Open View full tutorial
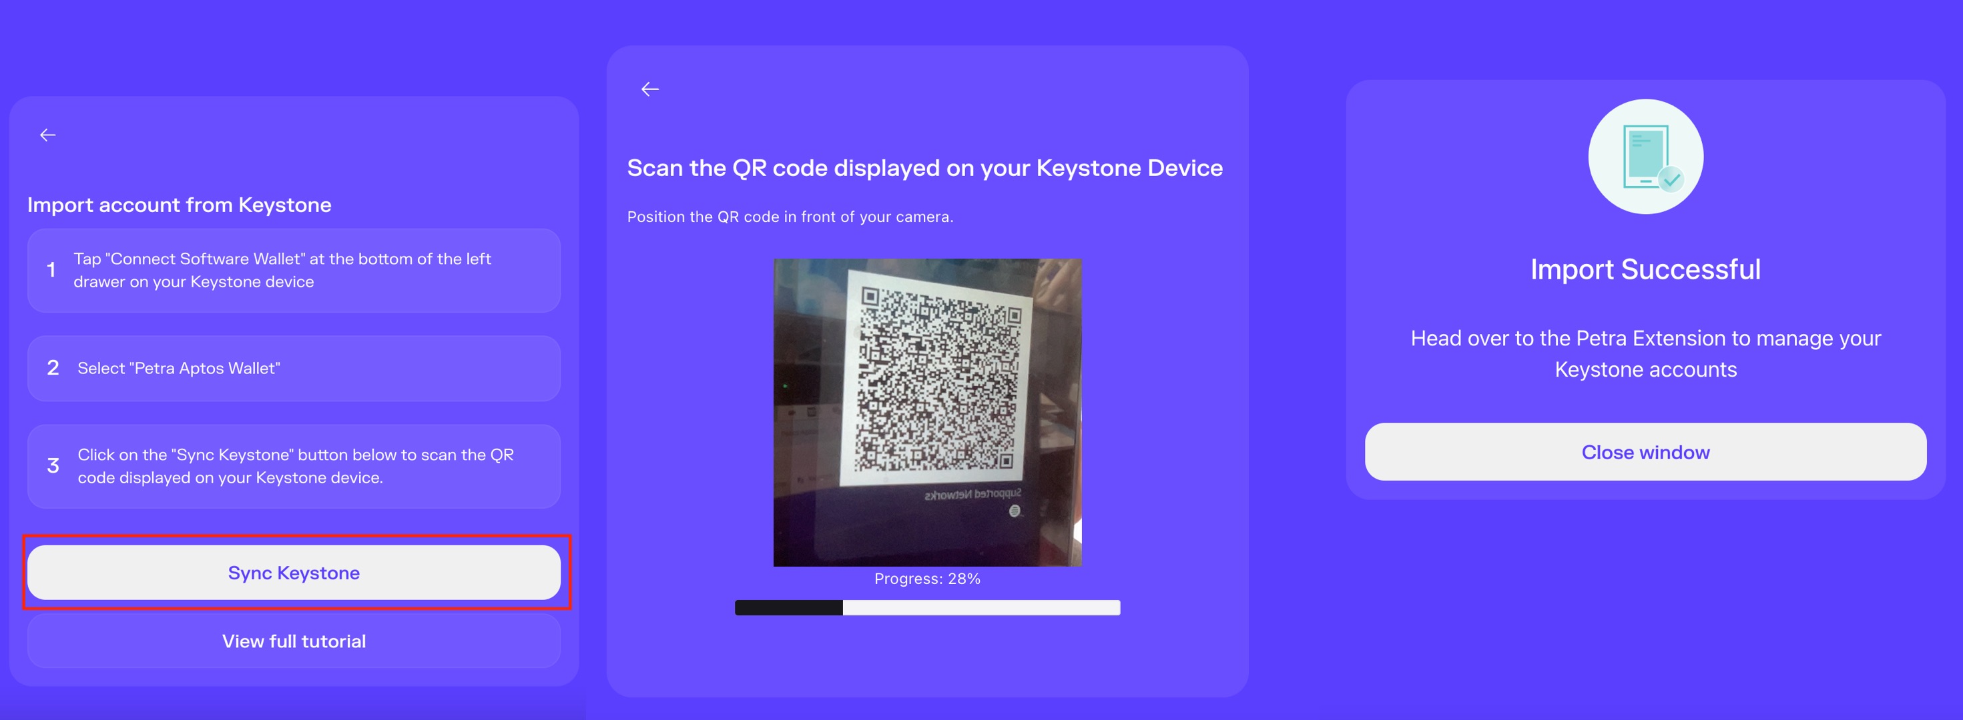This screenshot has height=720, width=1963. click(294, 641)
